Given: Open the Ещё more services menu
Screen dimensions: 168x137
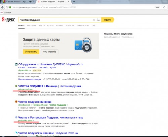Looking at the screenshot, I should tap(93, 25).
